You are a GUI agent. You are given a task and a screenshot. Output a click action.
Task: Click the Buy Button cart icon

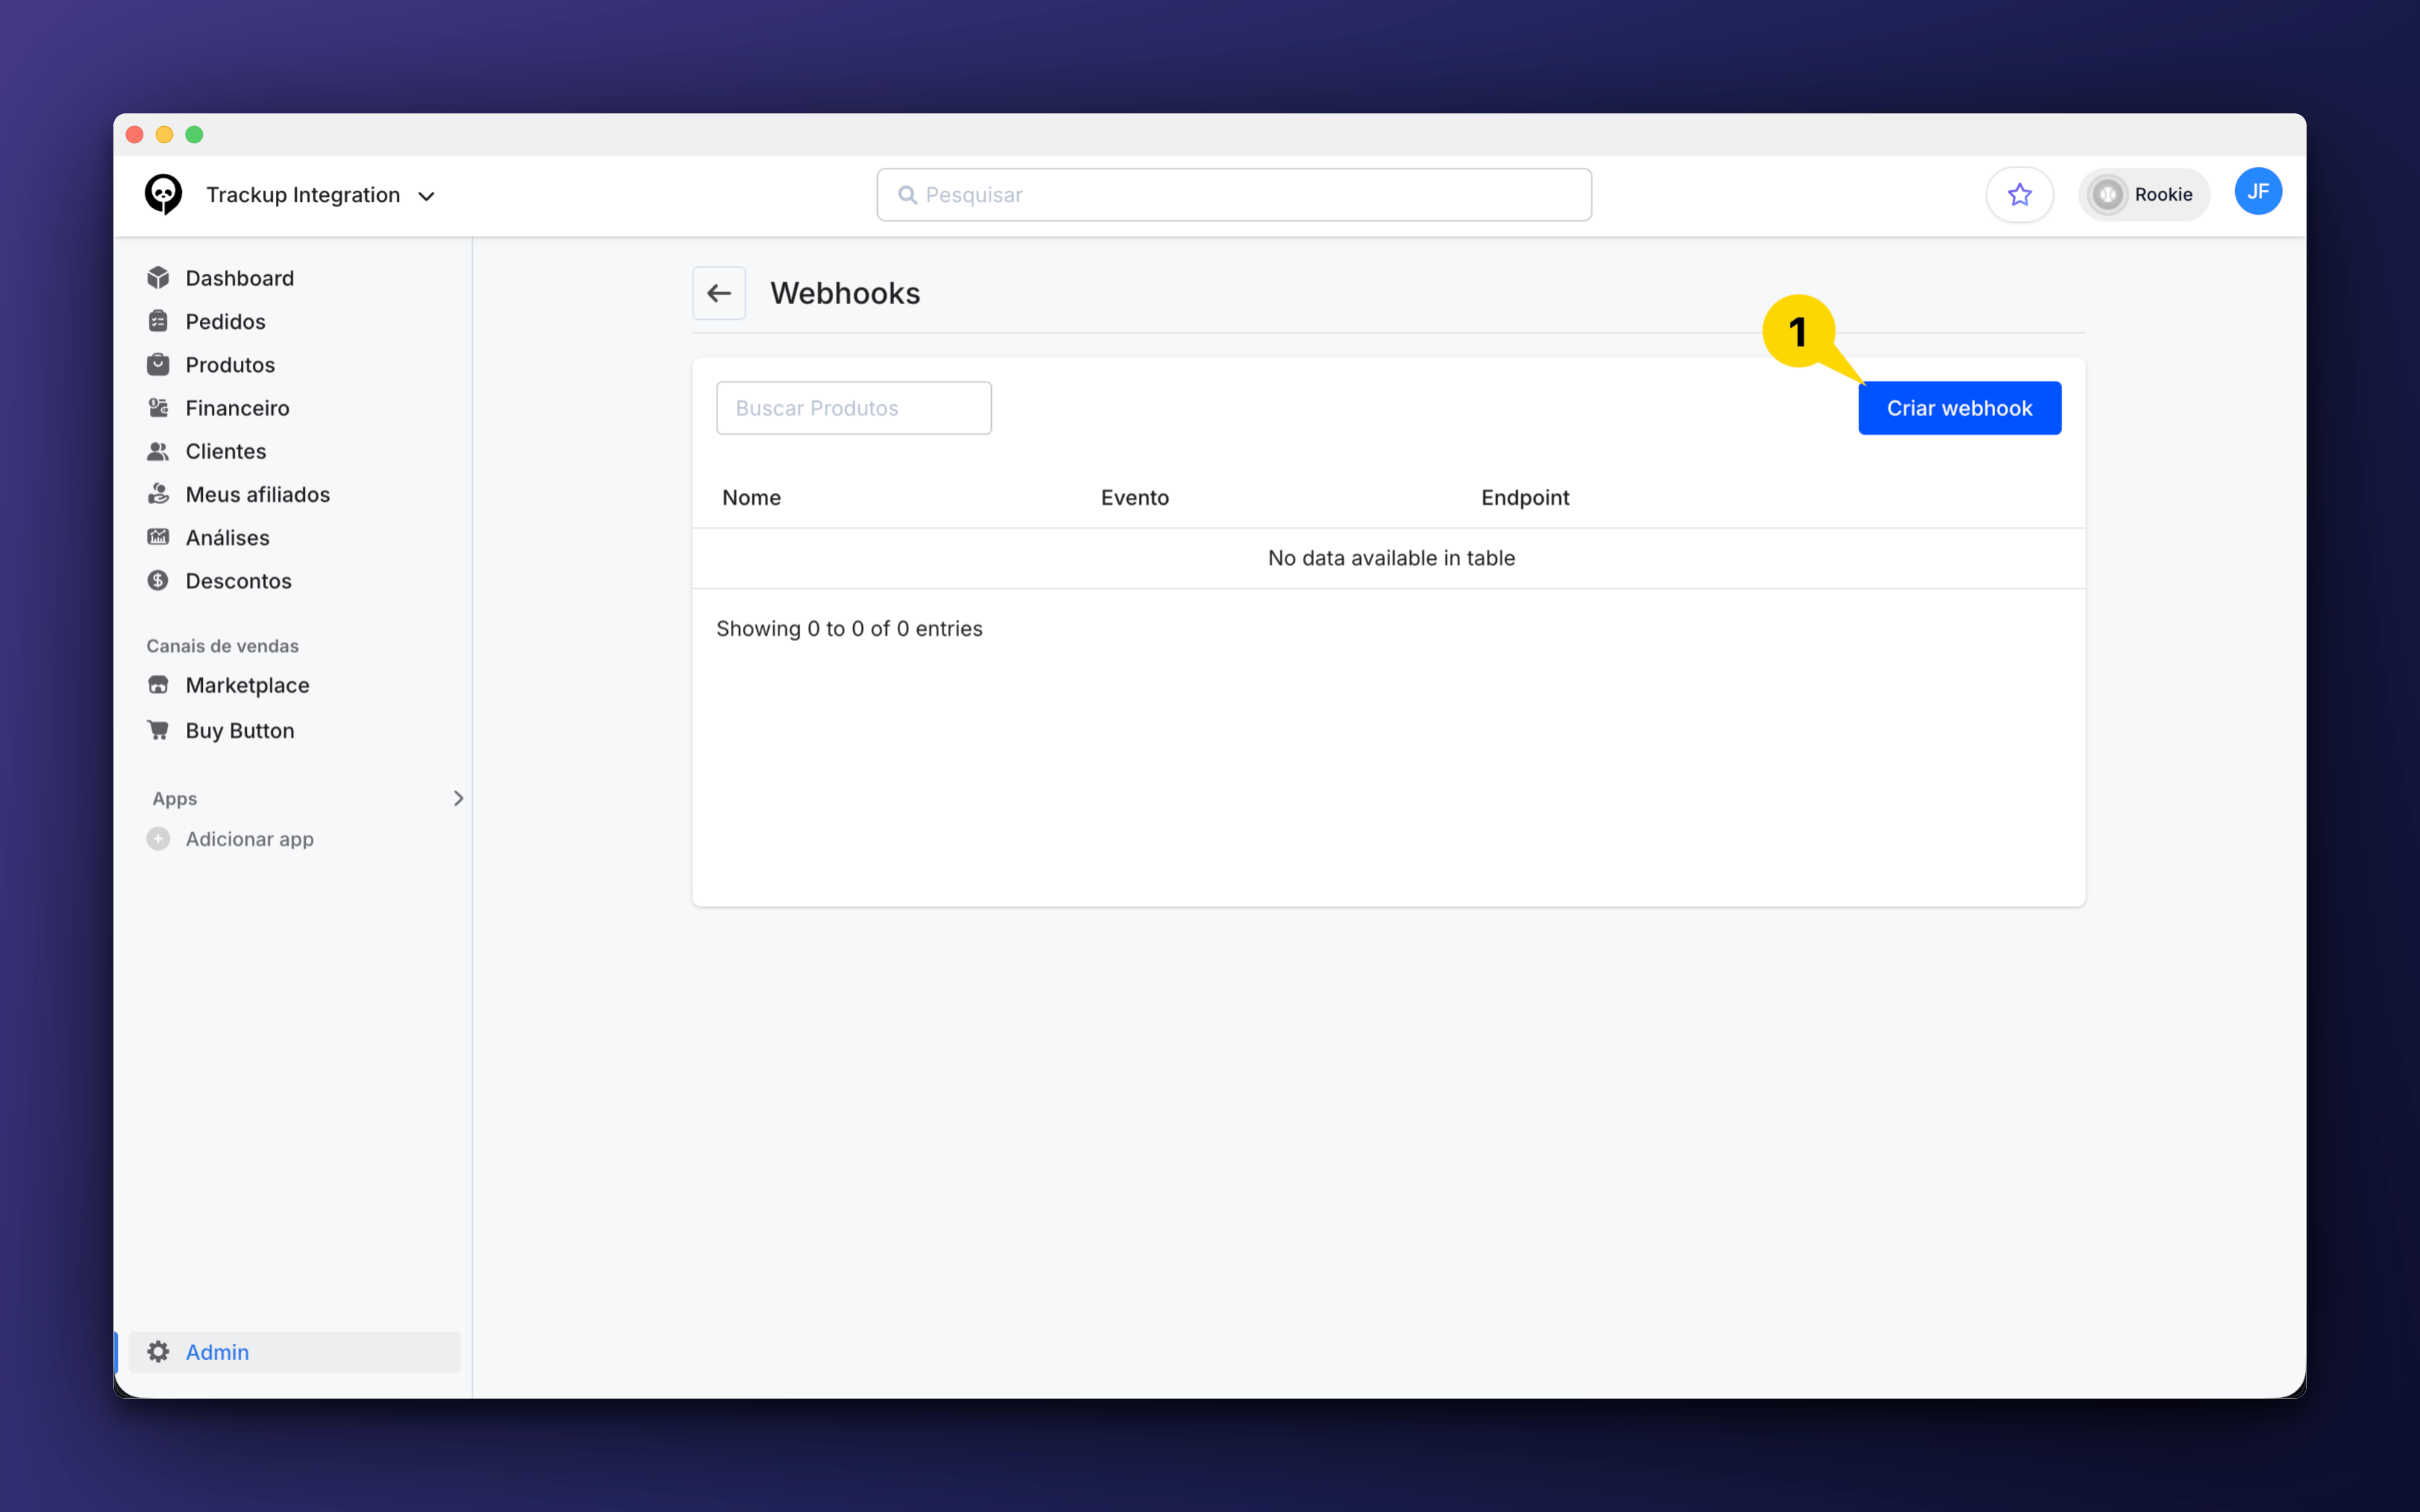tap(158, 730)
